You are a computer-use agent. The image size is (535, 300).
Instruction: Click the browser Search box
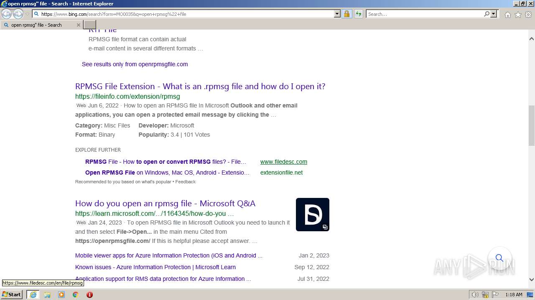[424, 14]
